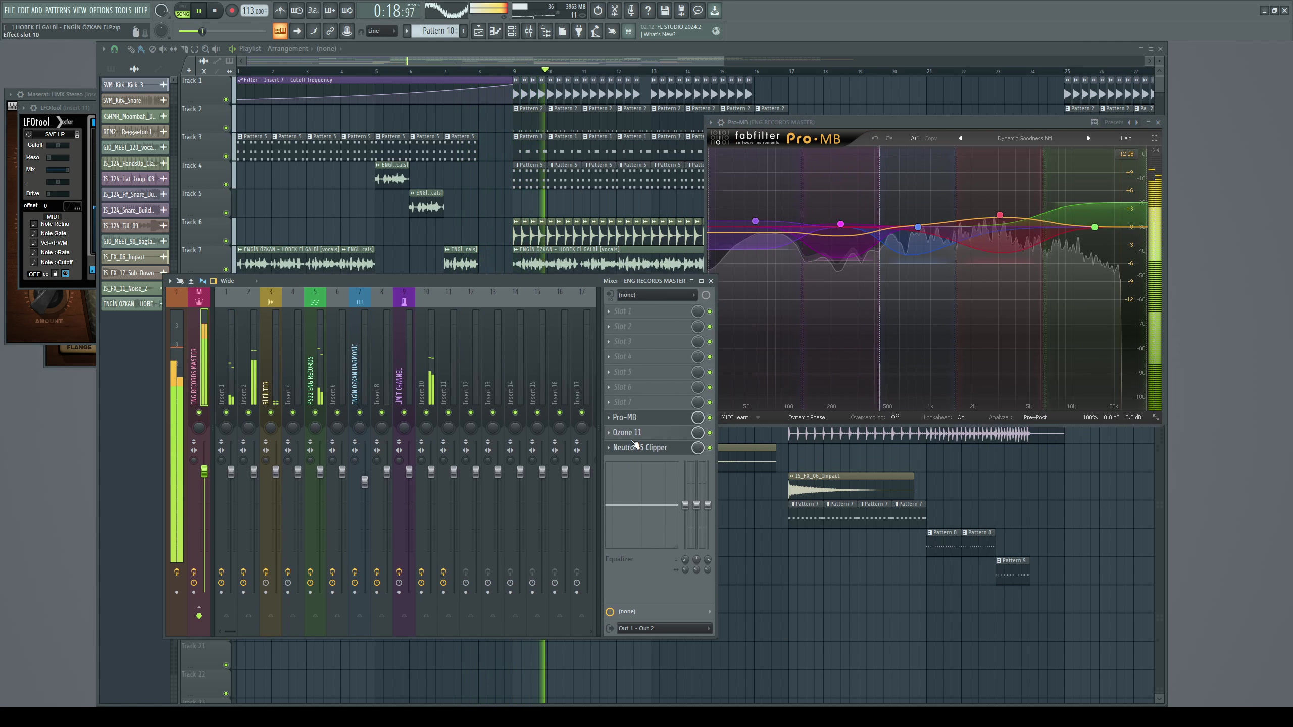Open the channel rack view
1293x727 pixels.
pyautogui.click(x=512, y=31)
